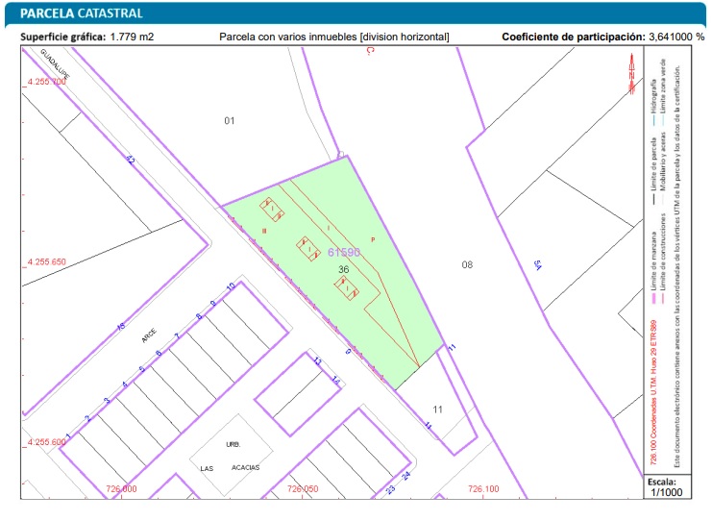Select the northernmost red building outline in the green parcel

tap(271, 209)
